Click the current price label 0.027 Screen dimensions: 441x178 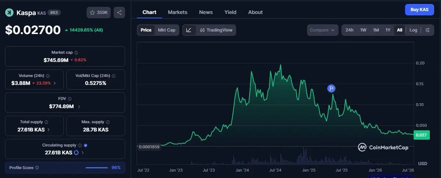[421, 135]
